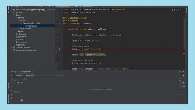Open the pom.xml editor tab
The width and height of the screenshot is (195, 110).
click(x=83, y=6)
